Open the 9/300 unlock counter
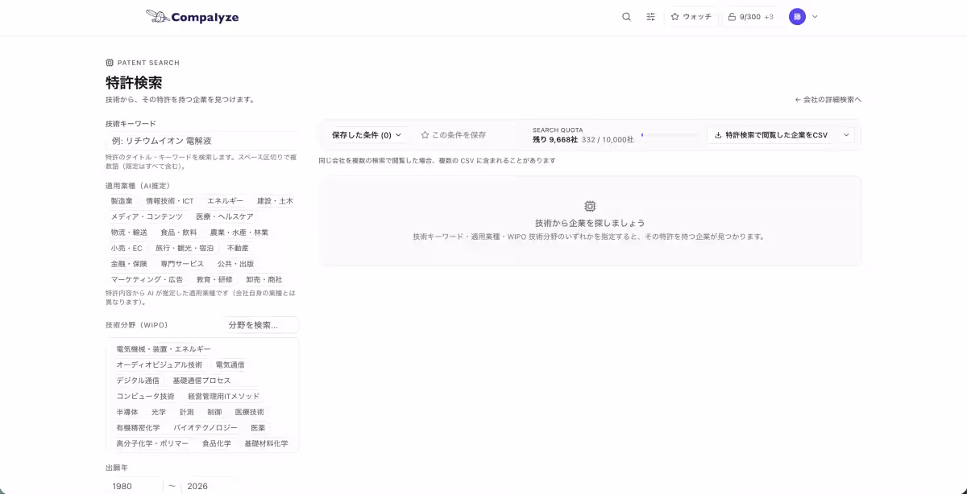The image size is (967, 494). (751, 17)
